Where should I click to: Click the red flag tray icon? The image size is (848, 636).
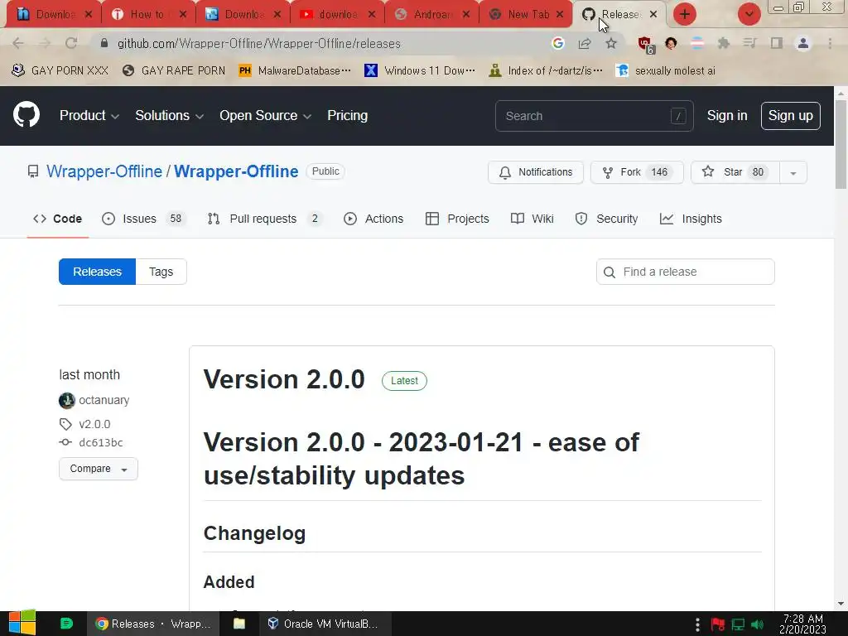(718, 624)
